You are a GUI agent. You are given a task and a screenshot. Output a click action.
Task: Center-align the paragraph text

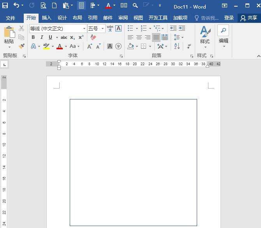139,37
